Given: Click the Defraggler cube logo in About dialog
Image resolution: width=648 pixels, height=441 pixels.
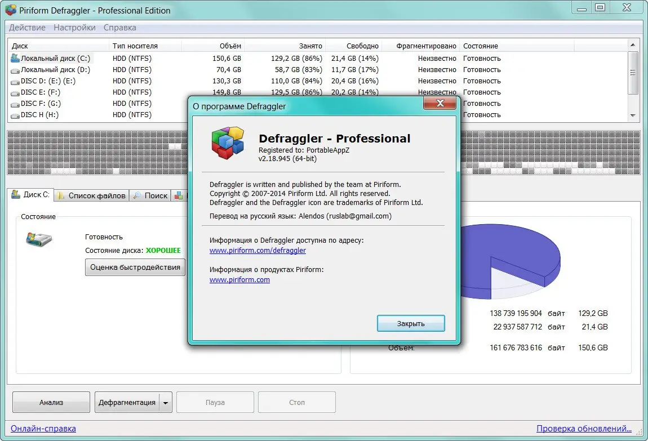Looking at the screenshot, I should (228, 143).
